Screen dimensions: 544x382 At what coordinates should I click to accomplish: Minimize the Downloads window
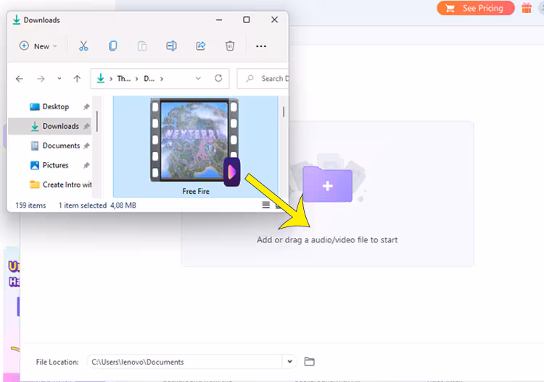tap(219, 20)
